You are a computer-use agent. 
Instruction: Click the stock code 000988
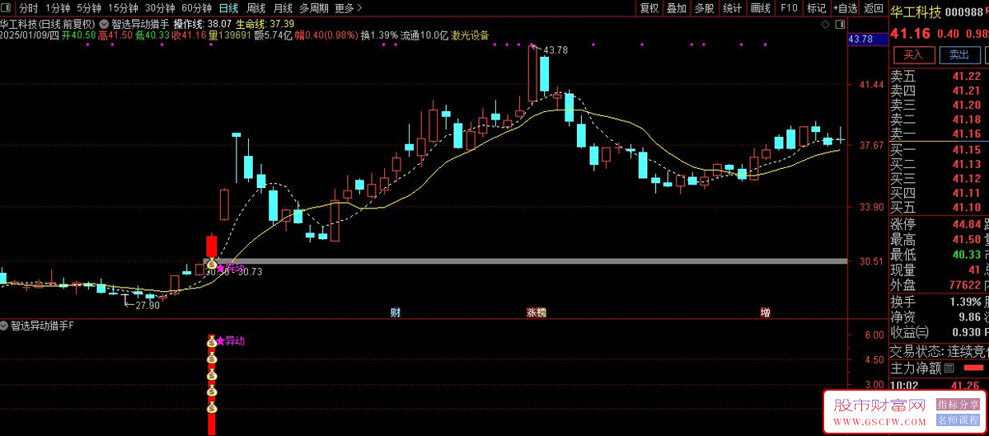pyautogui.click(x=964, y=12)
